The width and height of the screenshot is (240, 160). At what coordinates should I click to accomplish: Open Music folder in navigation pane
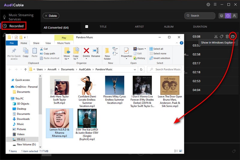(x=18, y=124)
